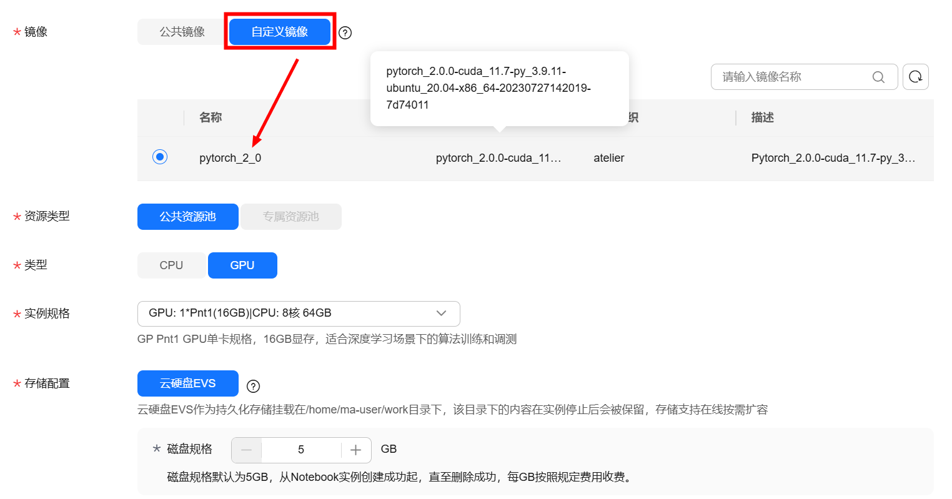
Task: Click help icon beside 自定义镜像 tab
Action: (x=345, y=33)
